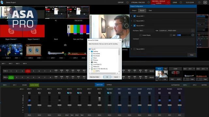Collapse the Record MIX 3 settings arrow
This screenshot has width=209, height=117.
(x=131, y=26)
